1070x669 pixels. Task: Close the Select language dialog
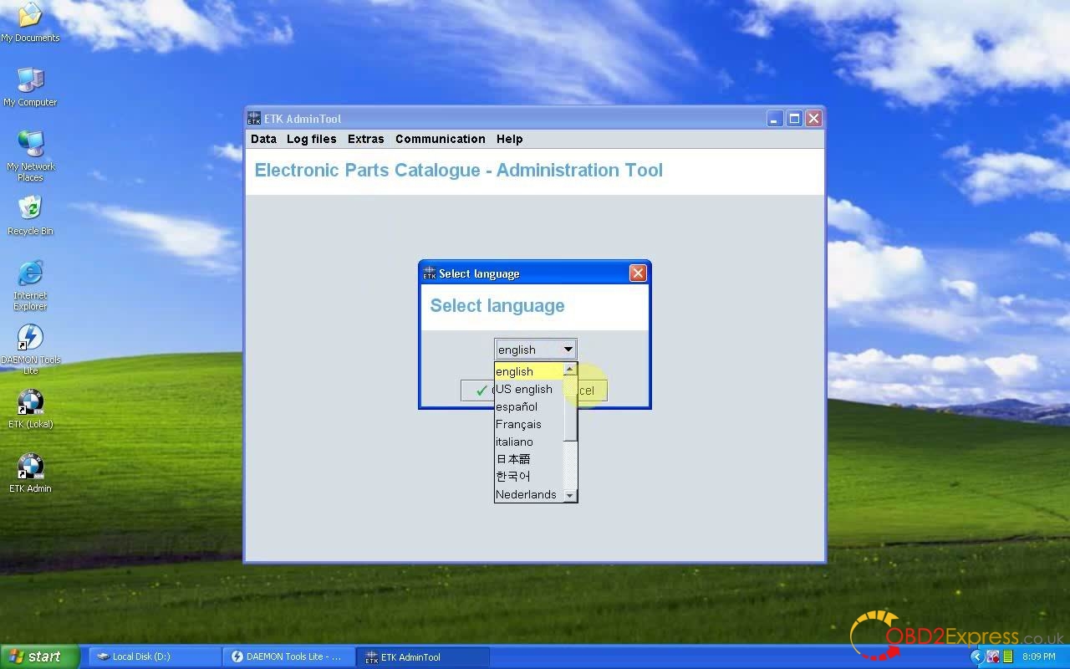point(638,273)
